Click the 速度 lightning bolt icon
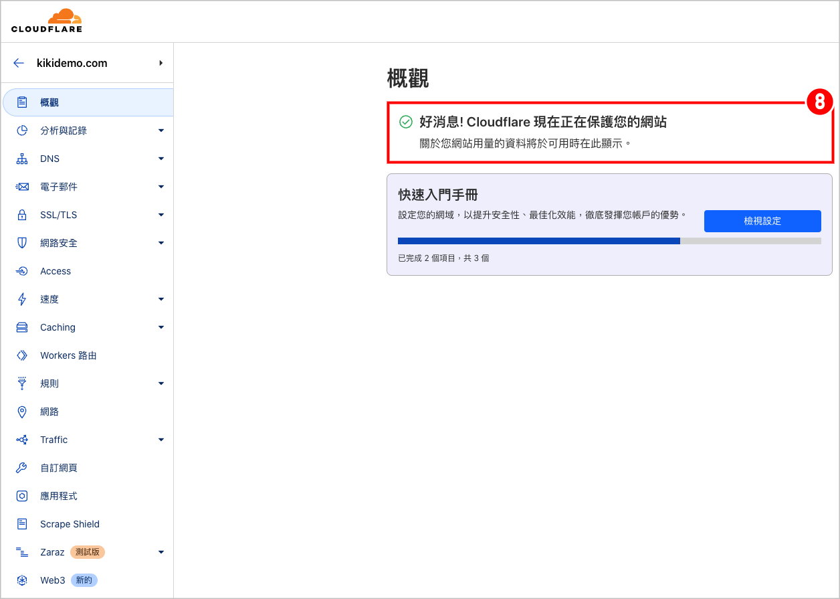 (x=22, y=299)
